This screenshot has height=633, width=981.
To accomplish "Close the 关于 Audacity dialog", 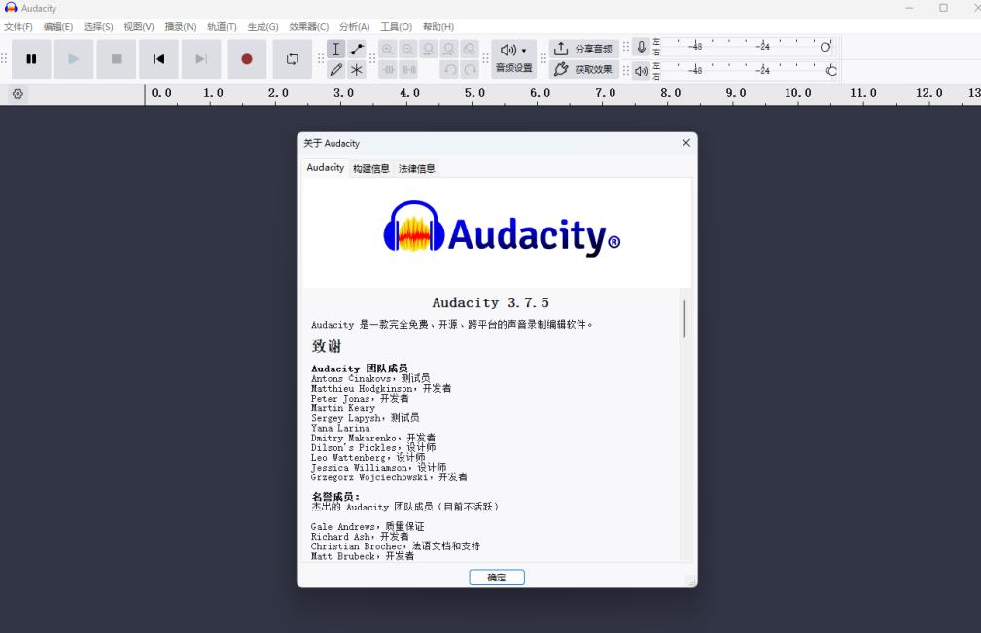I will click(686, 143).
